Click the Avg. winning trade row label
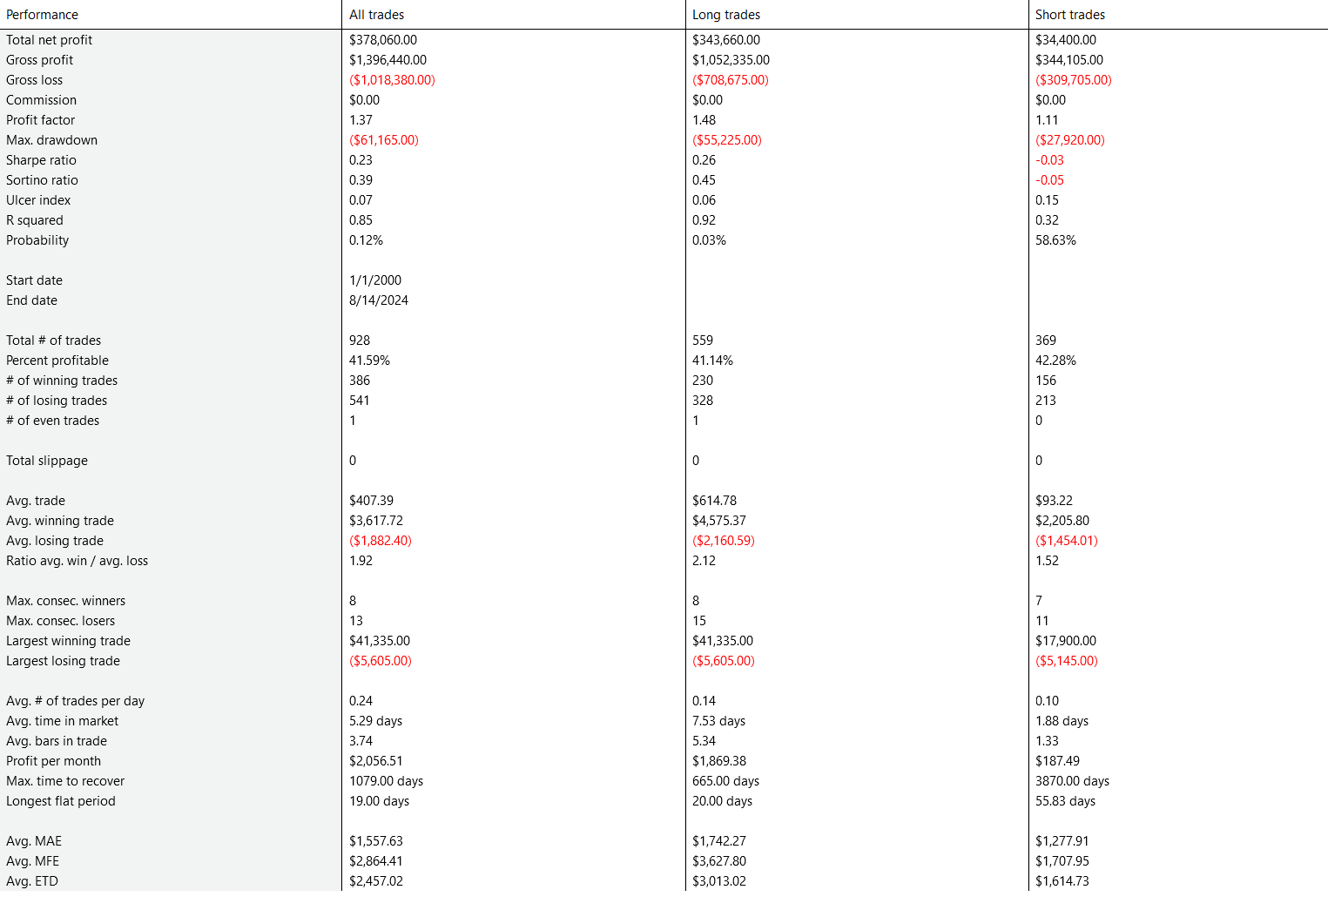The height and width of the screenshot is (910, 1328). (60, 521)
